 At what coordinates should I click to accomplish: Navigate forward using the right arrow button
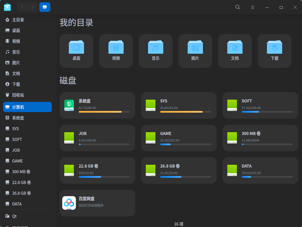point(33,7)
